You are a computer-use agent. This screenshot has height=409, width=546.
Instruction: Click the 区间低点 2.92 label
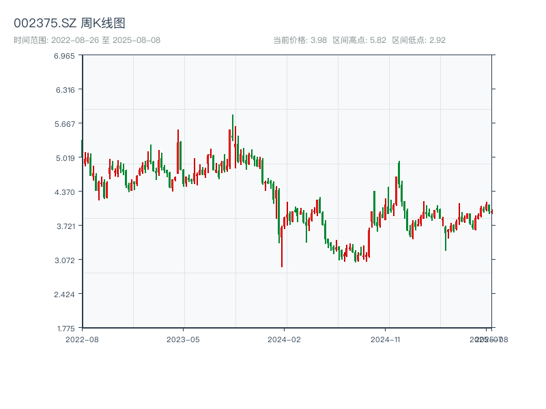pos(418,40)
